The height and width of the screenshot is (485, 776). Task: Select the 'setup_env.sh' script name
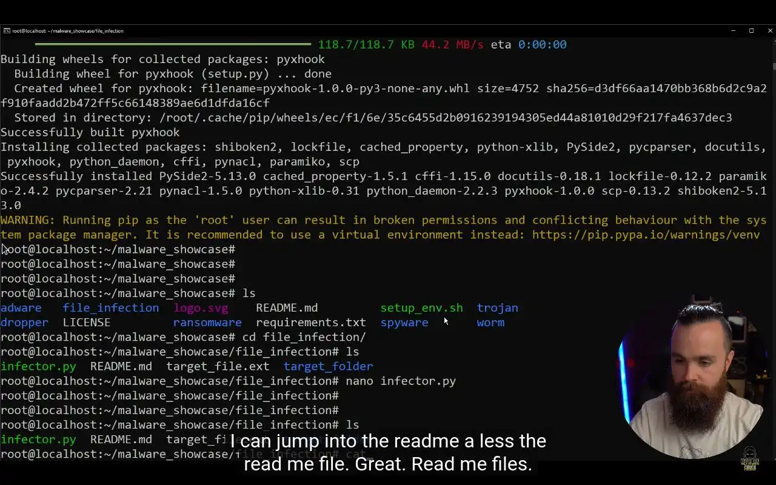click(421, 308)
